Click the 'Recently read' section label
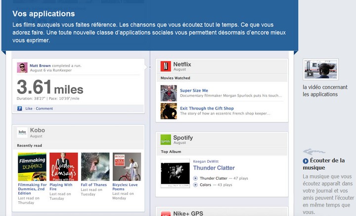Image resolution: width=356 pixels, height=216 pixels. [x=30, y=145]
